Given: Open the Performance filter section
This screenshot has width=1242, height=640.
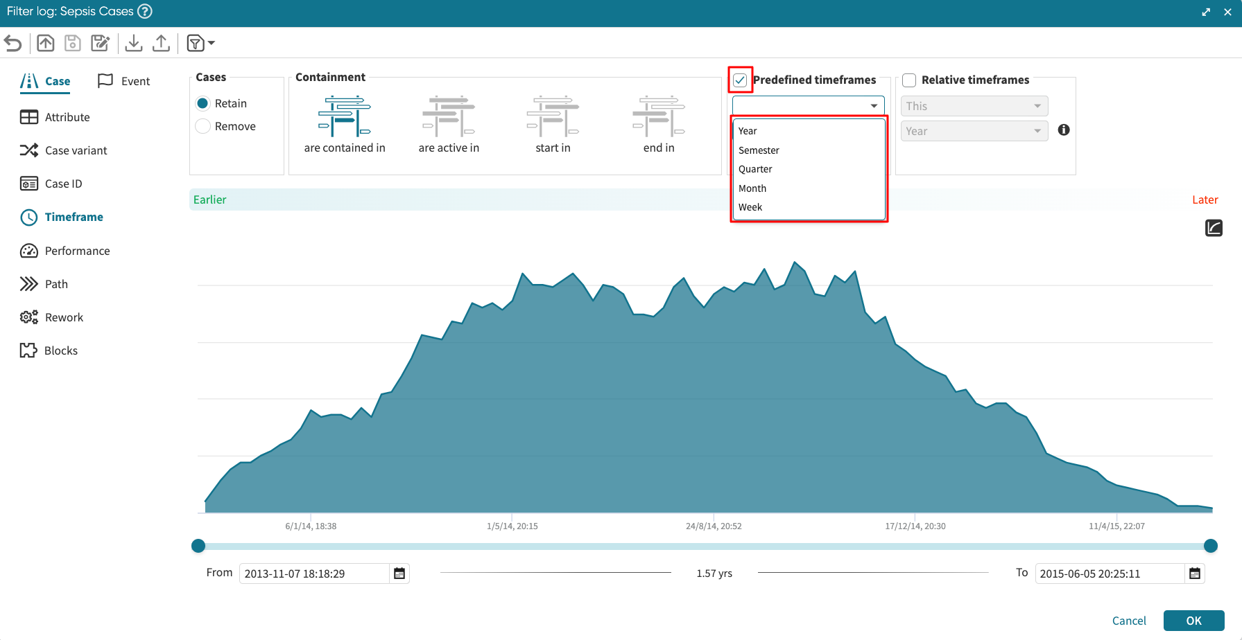Looking at the screenshot, I should click(77, 251).
